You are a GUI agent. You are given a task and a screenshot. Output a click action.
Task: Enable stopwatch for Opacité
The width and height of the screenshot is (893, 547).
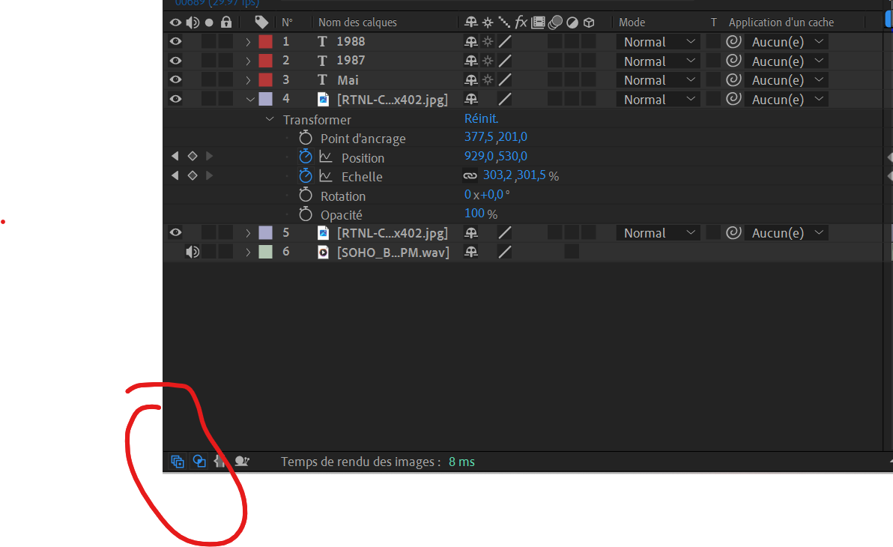coord(306,214)
